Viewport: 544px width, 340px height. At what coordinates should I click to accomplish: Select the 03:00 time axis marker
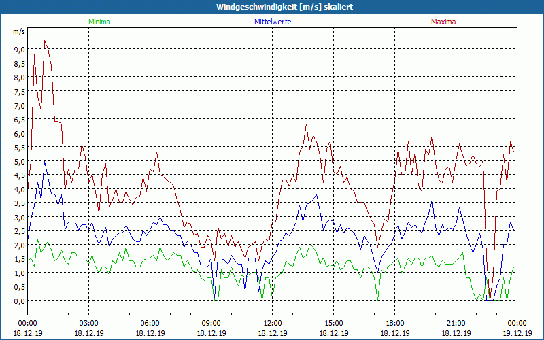[89, 323]
